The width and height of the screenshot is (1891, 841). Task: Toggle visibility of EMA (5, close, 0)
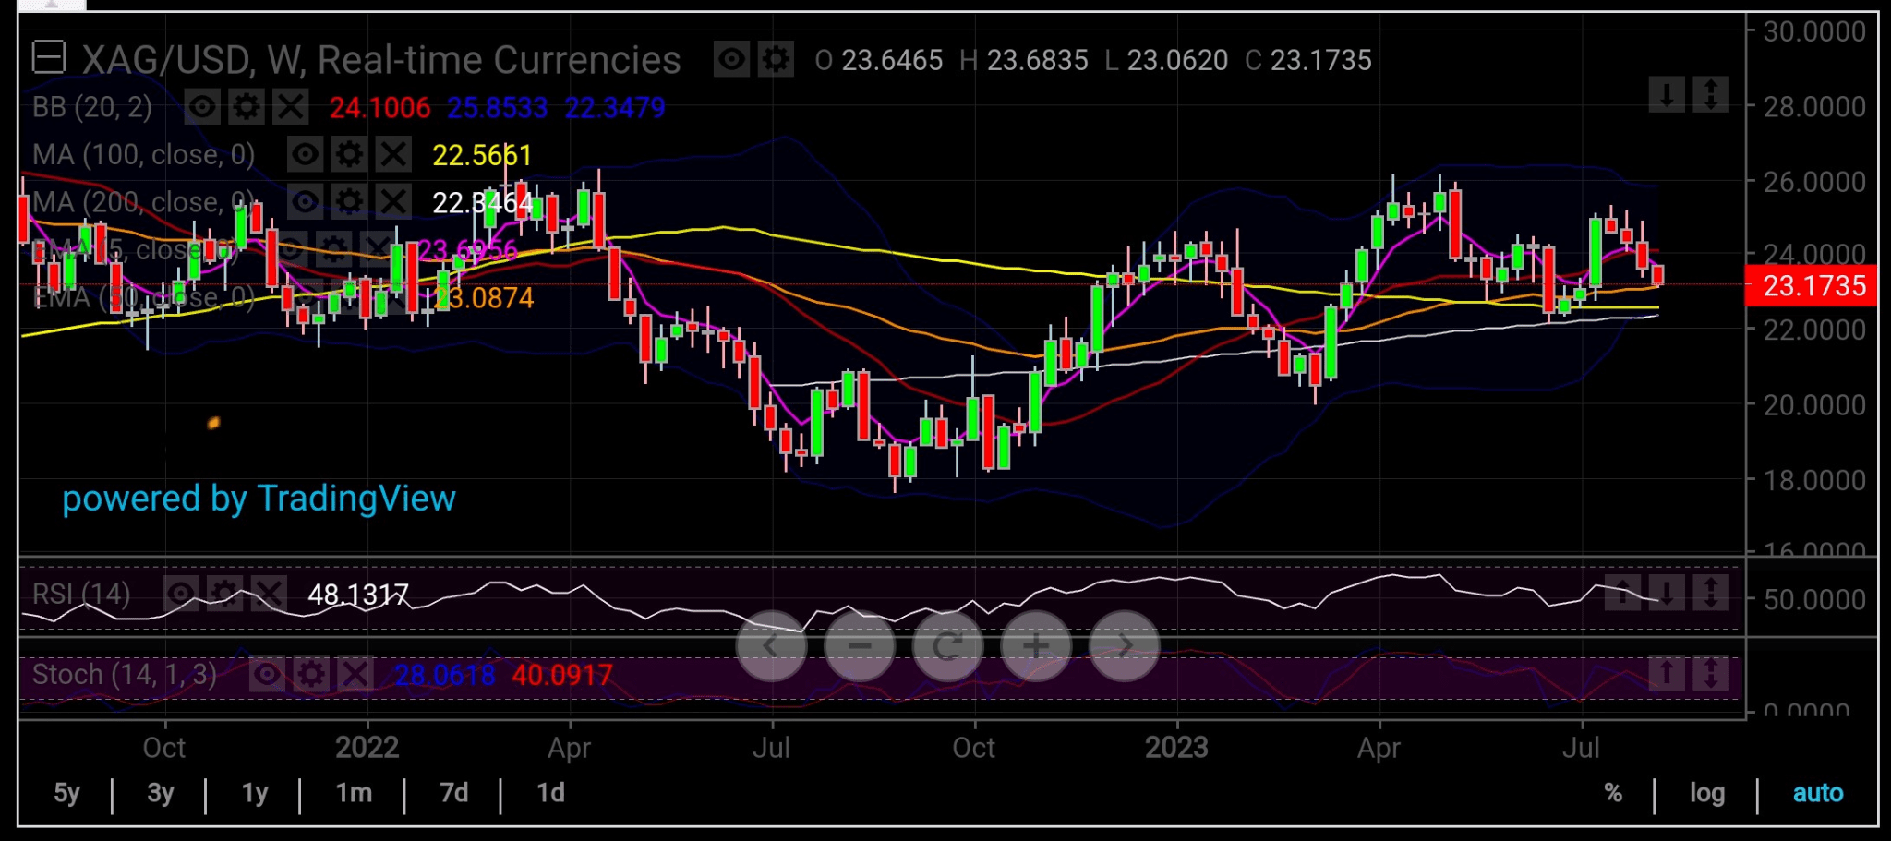pyautogui.click(x=289, y=249)
